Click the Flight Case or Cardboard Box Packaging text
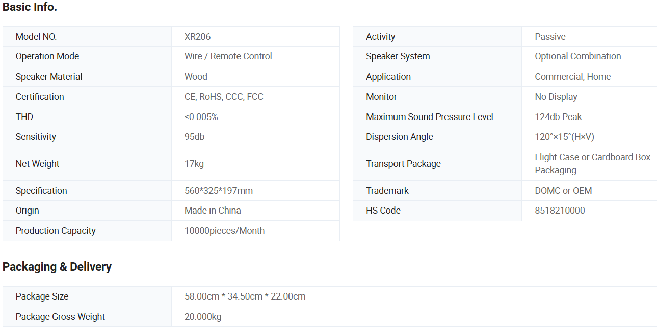 click(592, 164)
